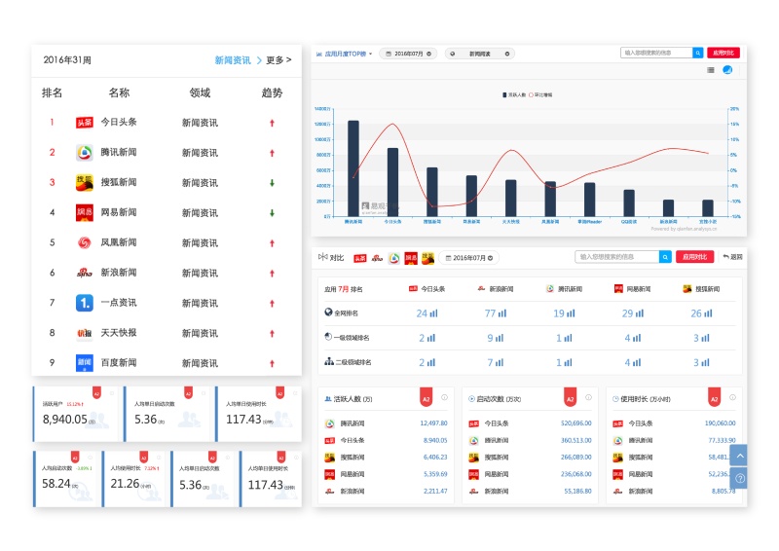Viewport: 779px width, 551px height.
Task: Click info icon on 活跃人数 card
Action: point(444,397)
